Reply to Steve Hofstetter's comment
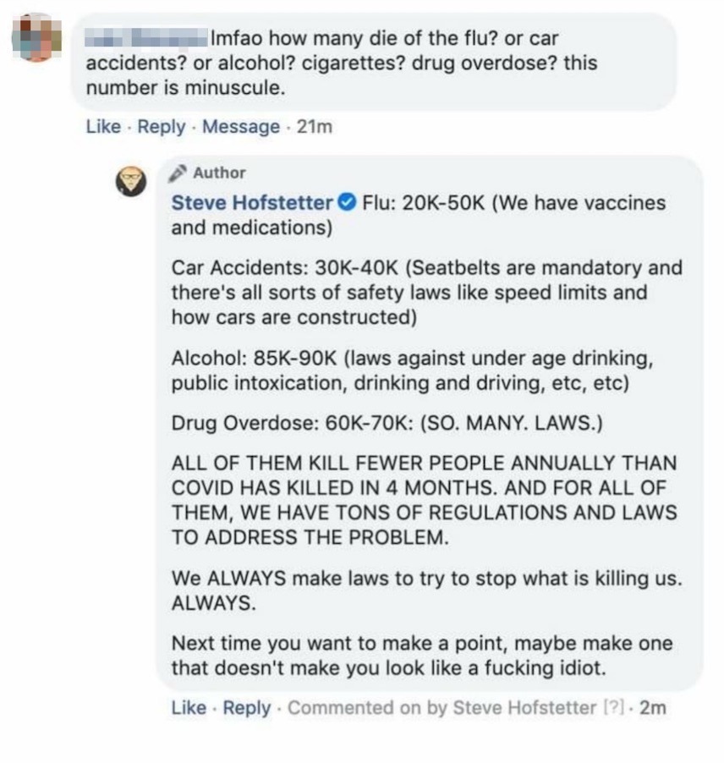724x763 pixels. [246, 707]
